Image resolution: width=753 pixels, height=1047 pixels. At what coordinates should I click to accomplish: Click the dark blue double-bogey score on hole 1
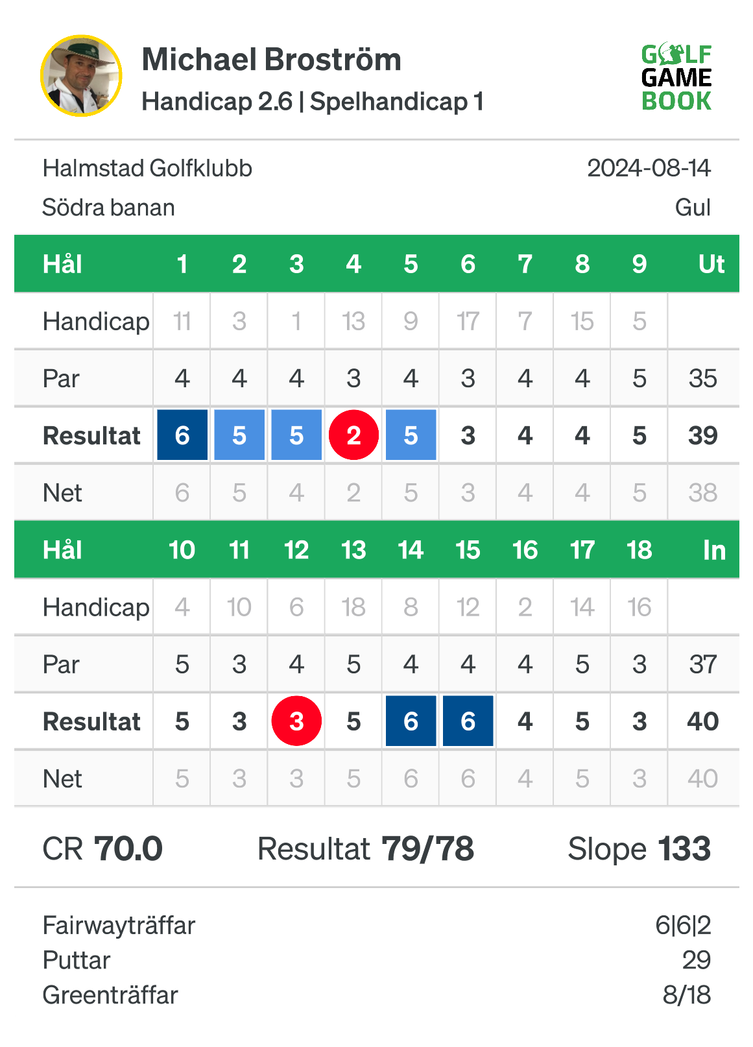182,435
